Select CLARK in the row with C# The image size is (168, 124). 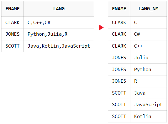[x=119, y=34]
